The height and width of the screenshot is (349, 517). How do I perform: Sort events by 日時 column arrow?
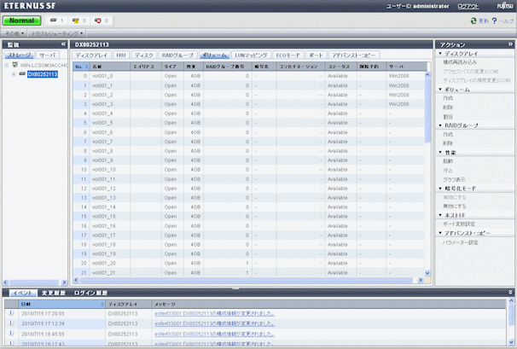click(x=102, y=304)
